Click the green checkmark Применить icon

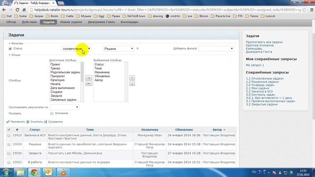click(8, 121)
